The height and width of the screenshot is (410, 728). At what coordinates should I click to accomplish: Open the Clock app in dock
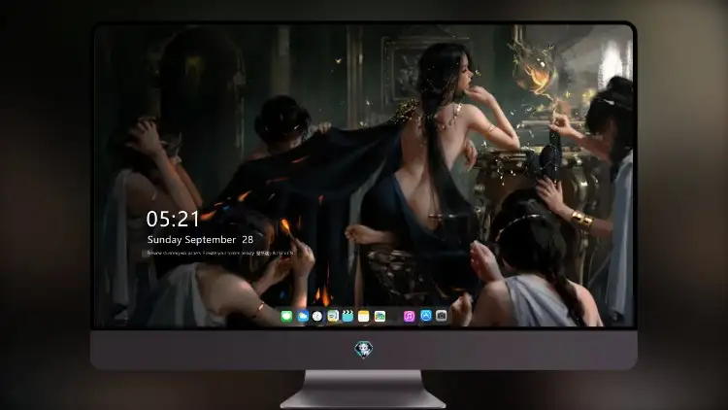pyautogui.click(x=317, y=316)
